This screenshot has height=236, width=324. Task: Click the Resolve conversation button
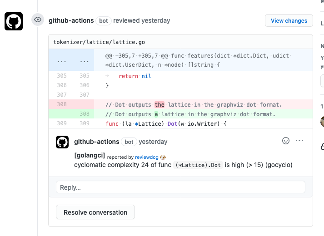coord(95,212)
